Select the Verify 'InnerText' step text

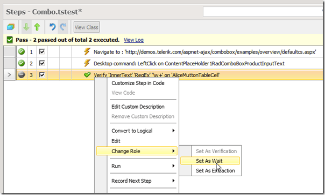(x=157, y=75)
